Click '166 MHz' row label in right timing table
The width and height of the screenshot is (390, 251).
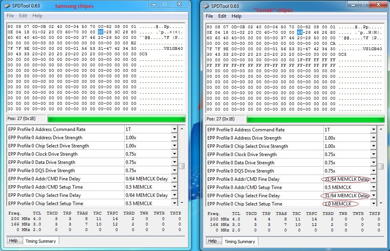(x=219, y=225)
